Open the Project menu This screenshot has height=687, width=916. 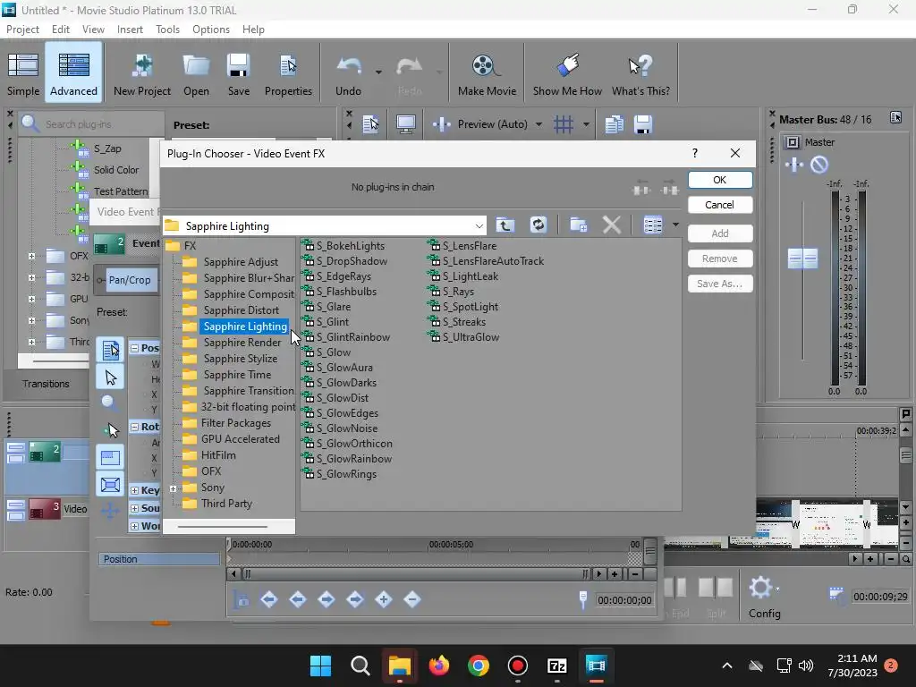[x=22, y=30]
